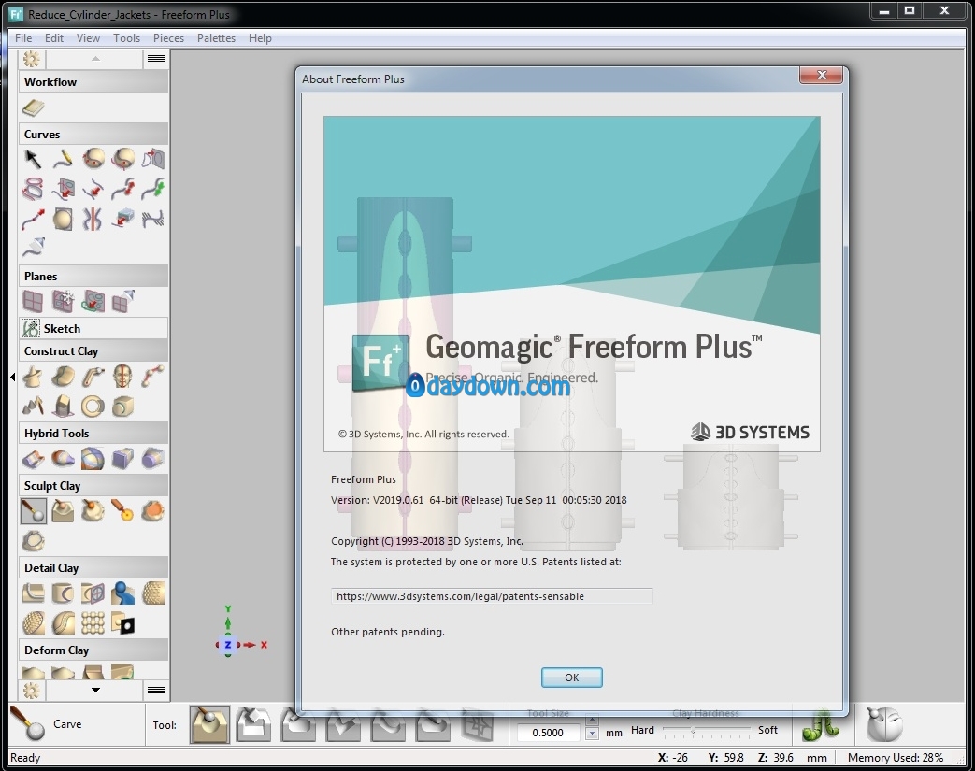The width and height of the screenshot is (975, 771).
Task: Select the red looped curves tool
Action: coord(33,189)
